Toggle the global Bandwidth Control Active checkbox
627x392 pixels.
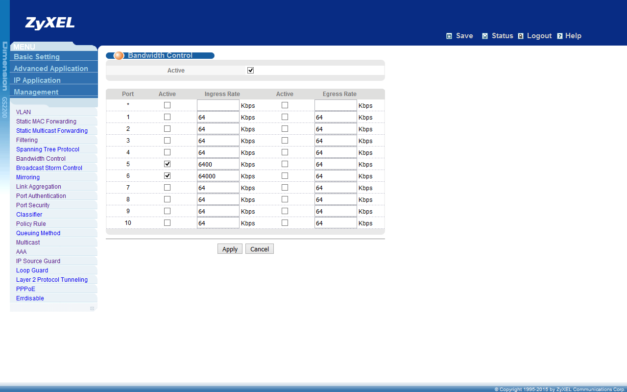[250, 71]
